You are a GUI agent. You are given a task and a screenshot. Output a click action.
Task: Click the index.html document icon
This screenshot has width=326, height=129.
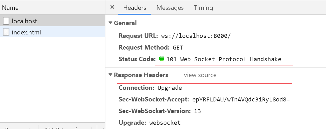pyautogui.click(x=6, y=32)
